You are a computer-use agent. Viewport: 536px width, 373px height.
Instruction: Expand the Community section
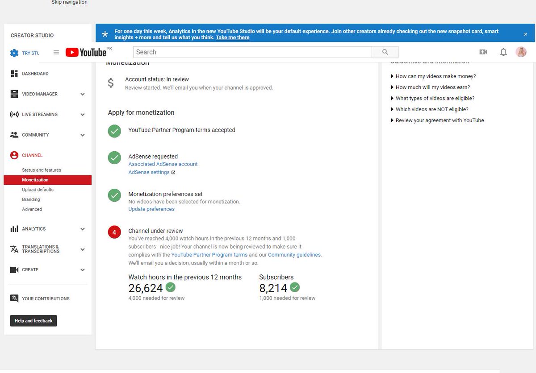(83, 135)
